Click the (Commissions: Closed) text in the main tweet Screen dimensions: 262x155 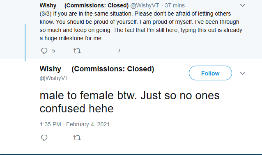point(113,69)
